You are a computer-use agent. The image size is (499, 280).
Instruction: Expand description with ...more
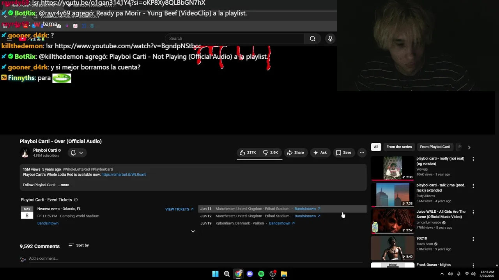64,185
